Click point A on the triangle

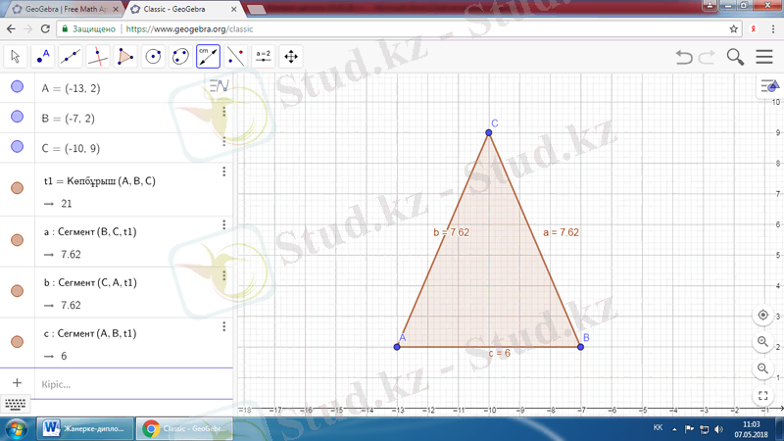pyautogui.click(x=397, y=347)
